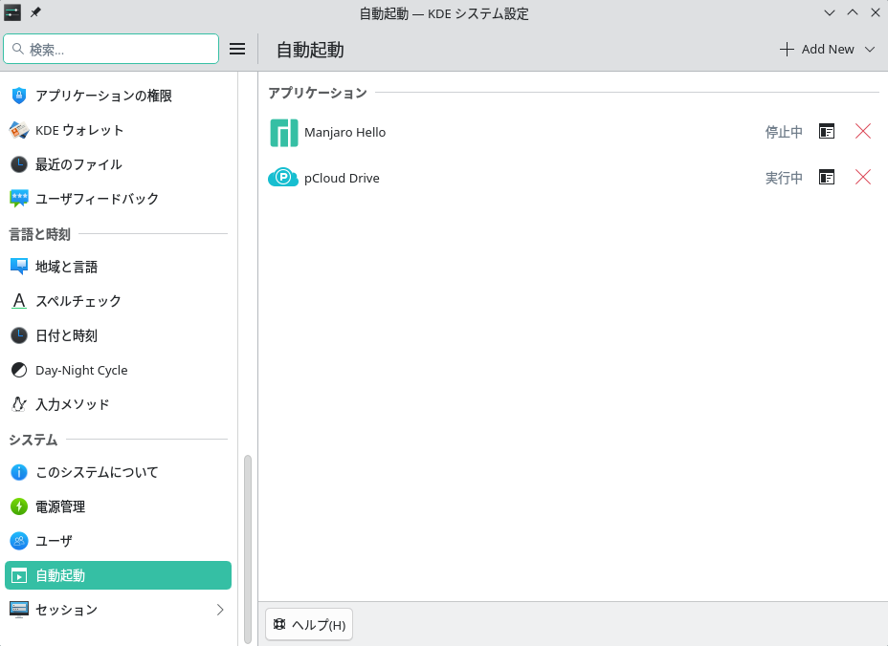Open the hamburger menu next to search
The height and width of the screenshot is (646, 888).
(237, 49)
